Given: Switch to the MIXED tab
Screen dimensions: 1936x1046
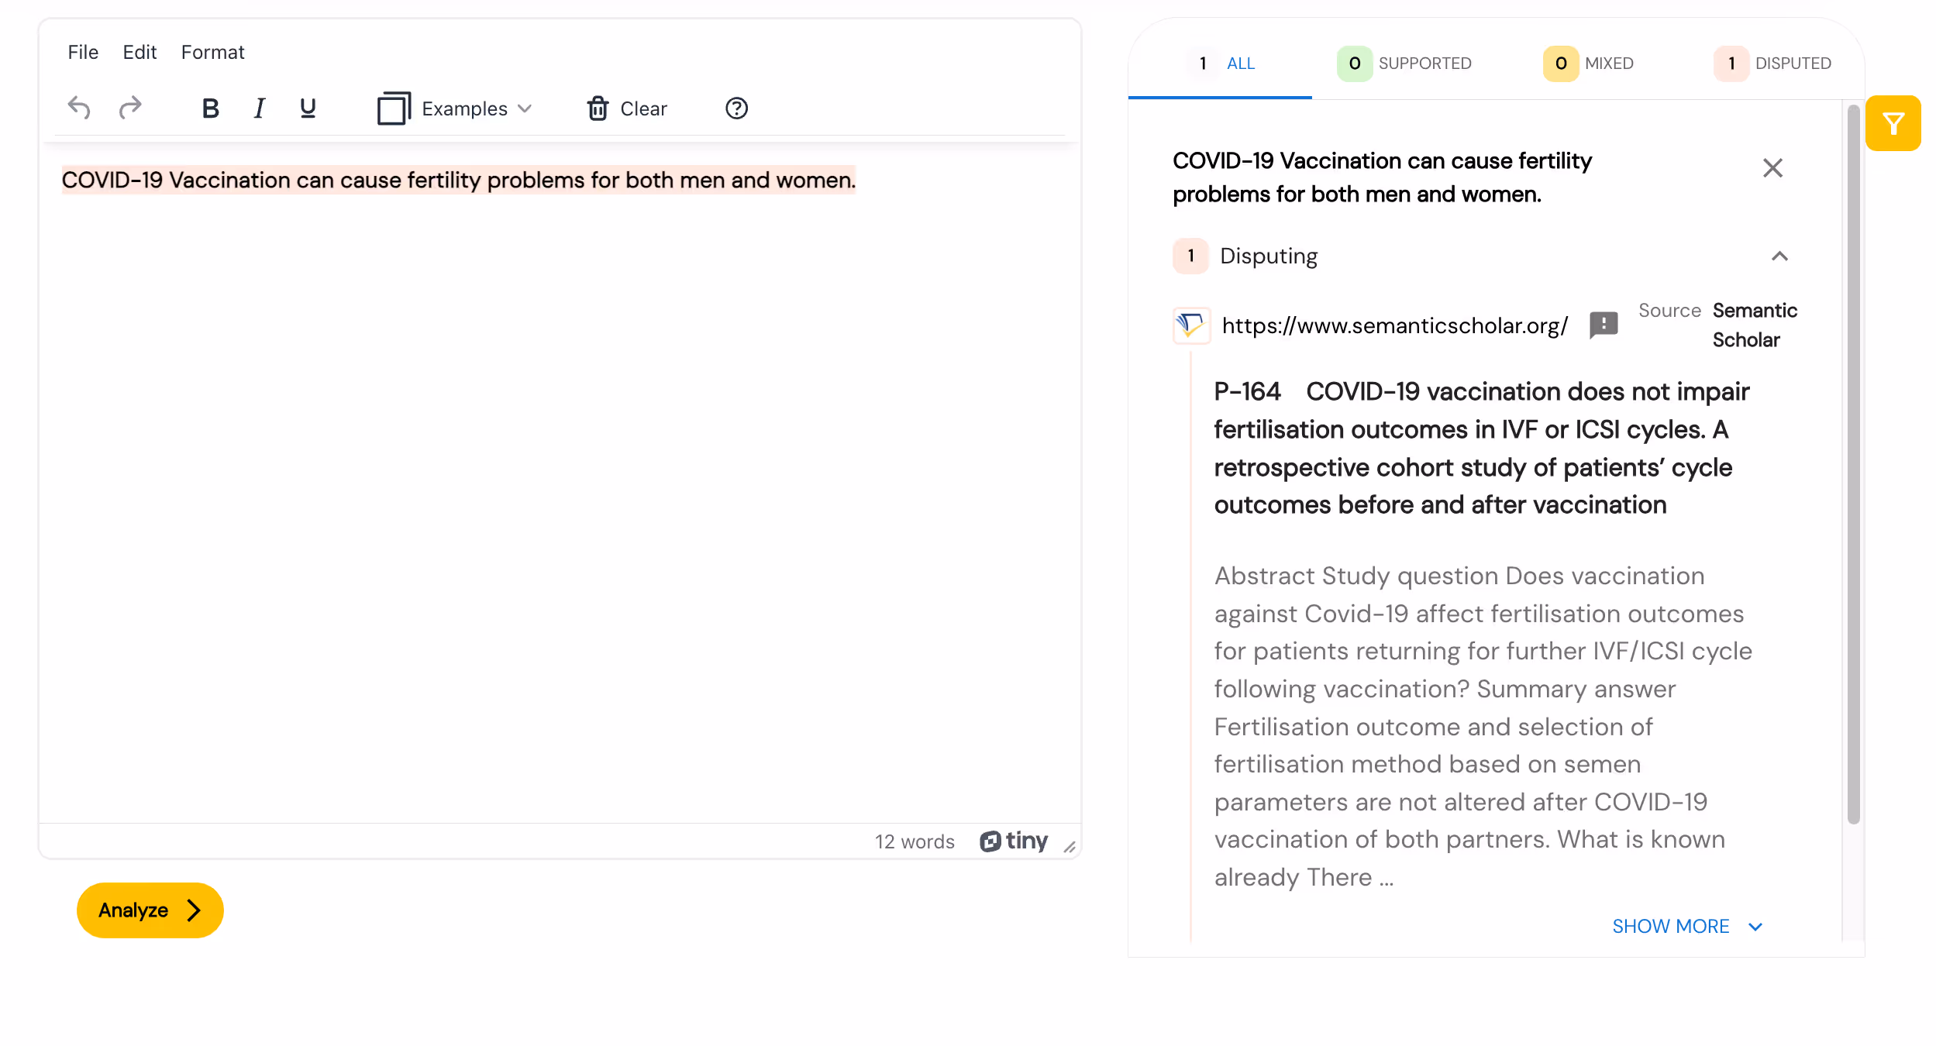Looking at the screenshot, I should 1588,64.
